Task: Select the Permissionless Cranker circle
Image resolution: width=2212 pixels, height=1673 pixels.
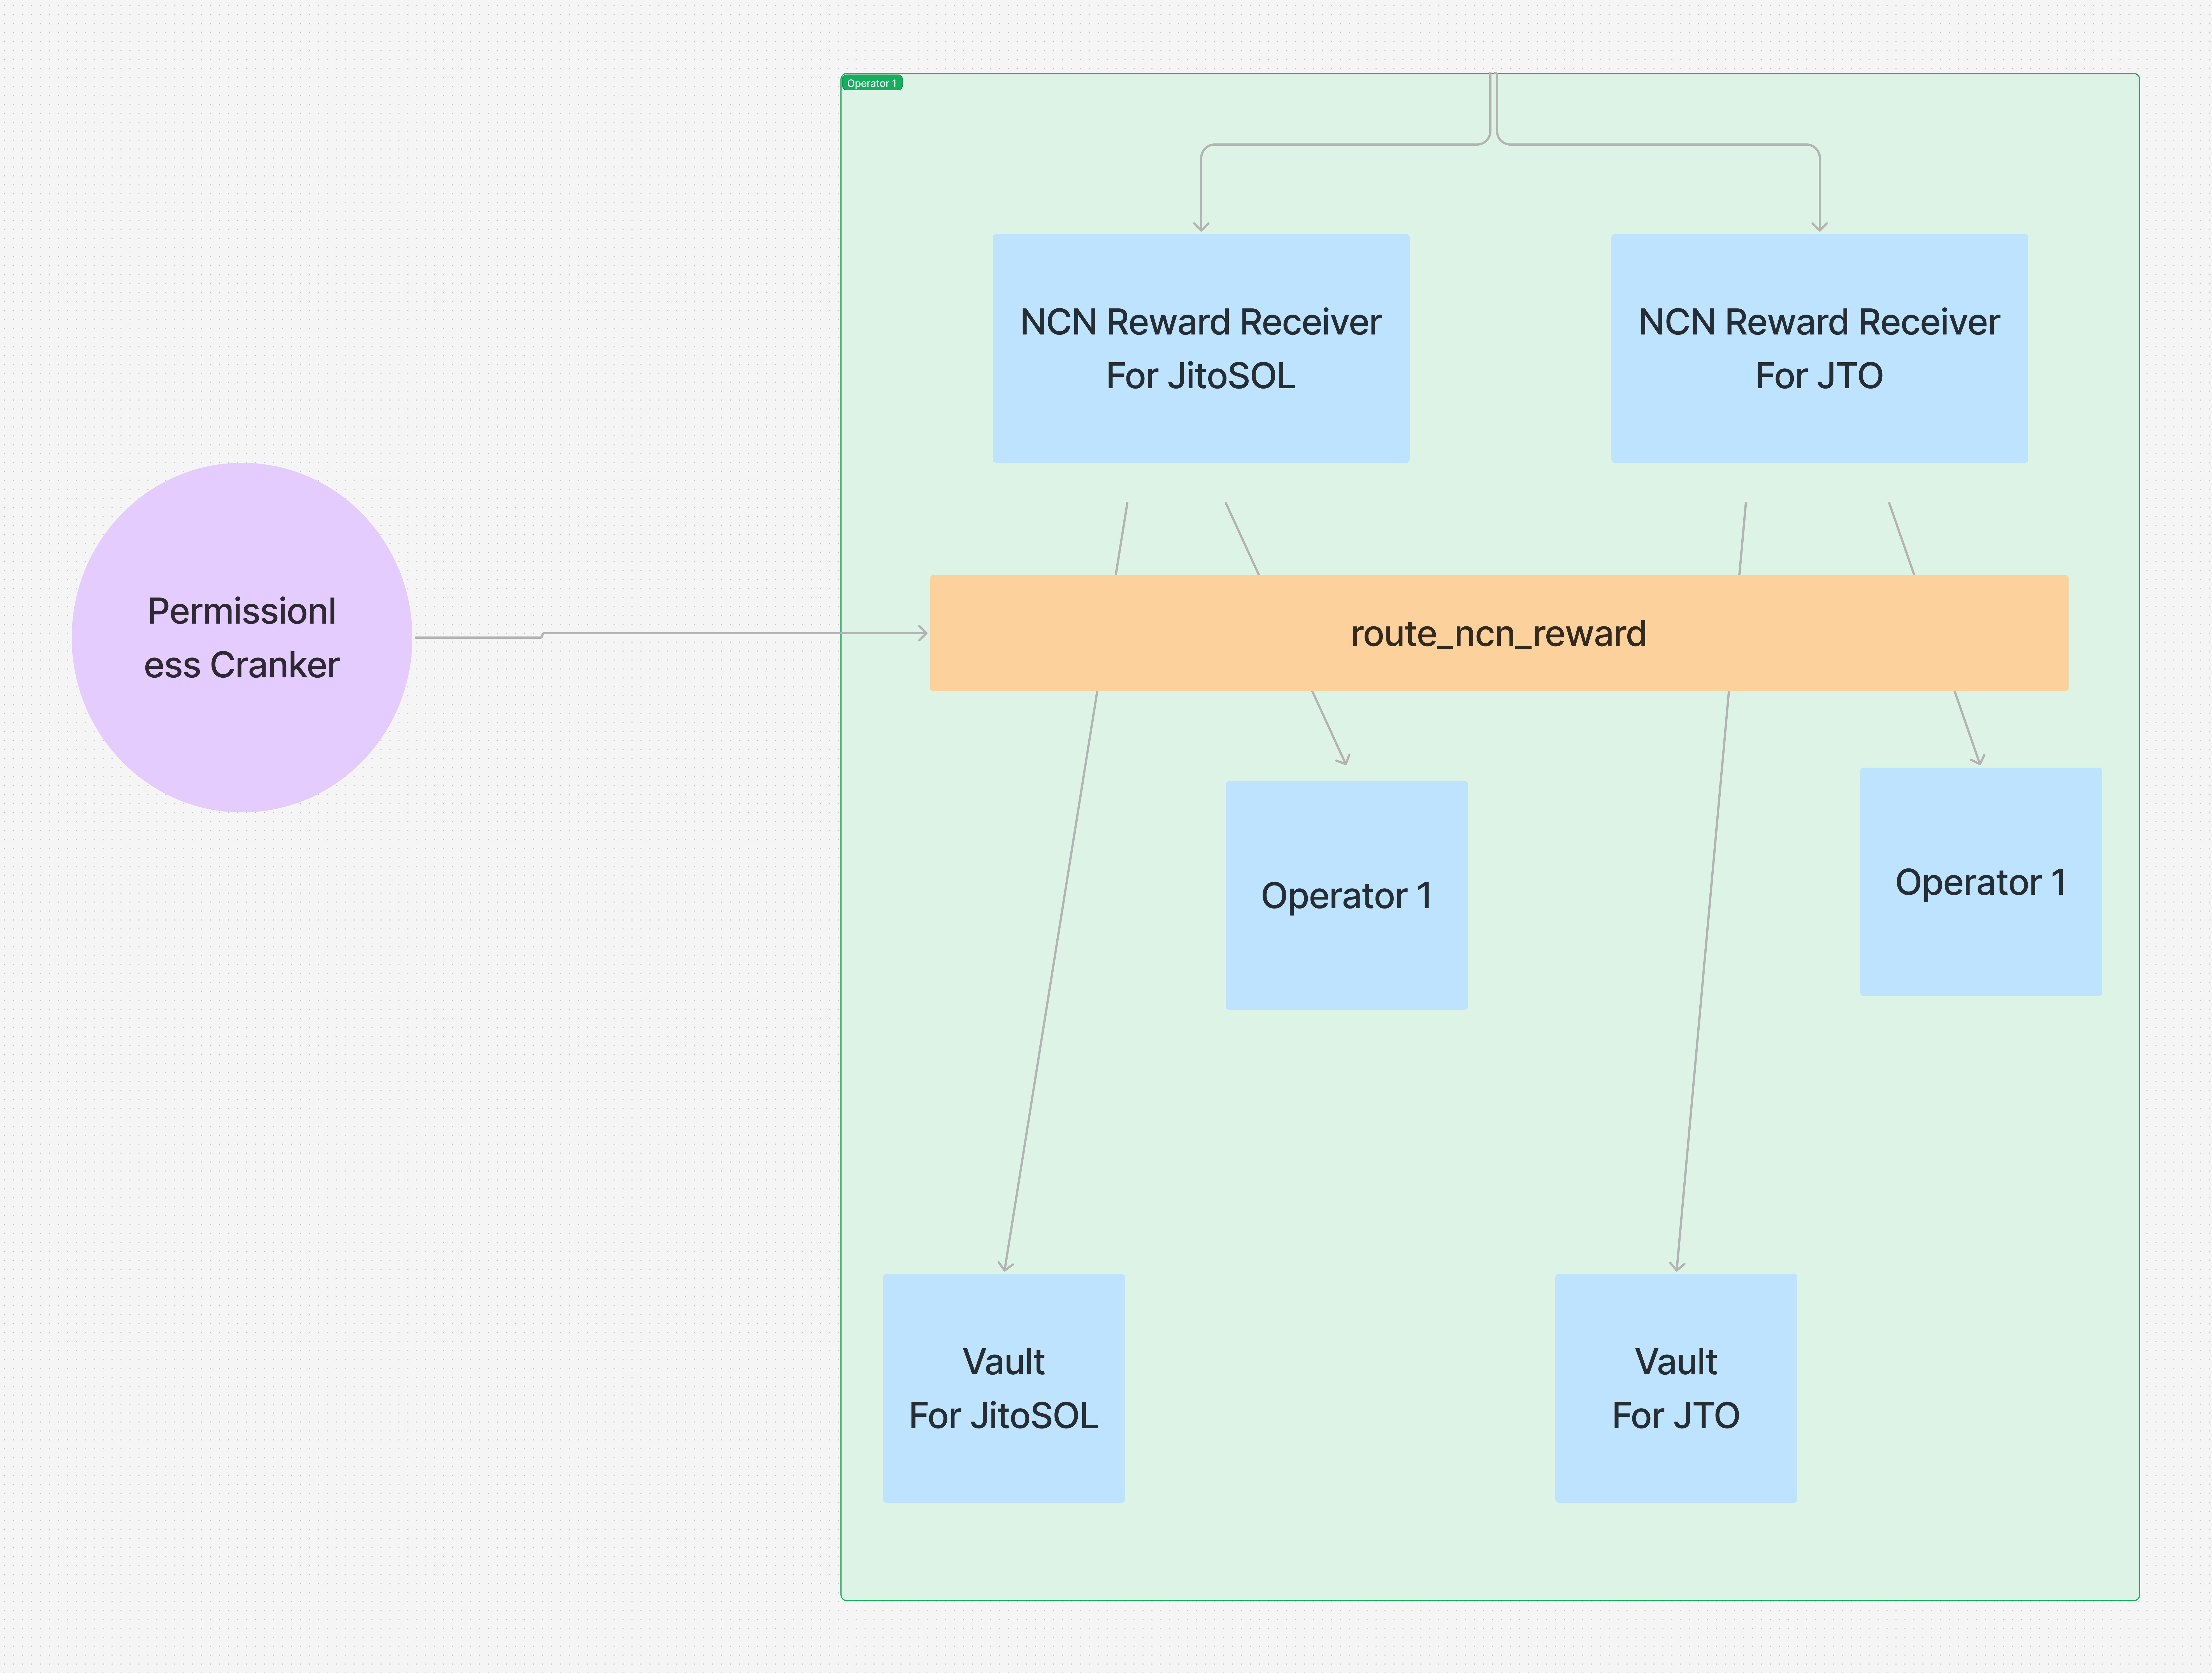Action: coord(242,637)
